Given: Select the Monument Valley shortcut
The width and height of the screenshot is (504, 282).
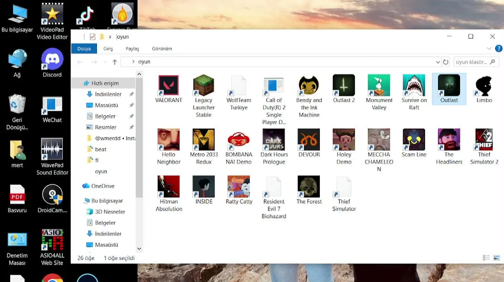Looking at the screenshot, I should (379, 93).
